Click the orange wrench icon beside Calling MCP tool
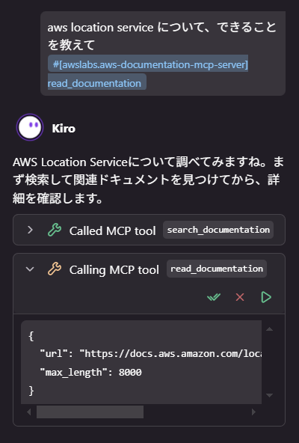This screenshot has height=443, width=299. [x=55, y=269]
